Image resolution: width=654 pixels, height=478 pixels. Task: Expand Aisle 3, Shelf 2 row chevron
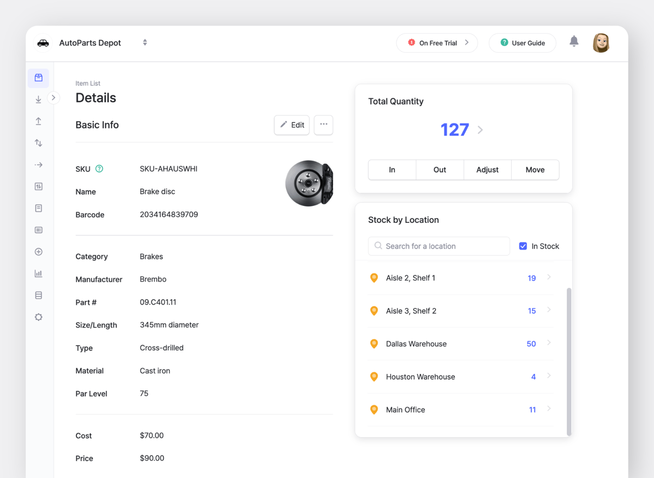[549, 310]
